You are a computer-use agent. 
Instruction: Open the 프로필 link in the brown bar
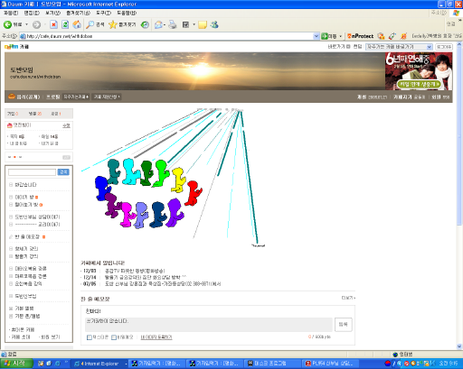[x=53, y=97]
